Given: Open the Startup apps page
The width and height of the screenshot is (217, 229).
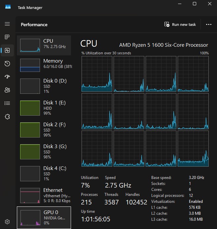Looking at the screenshot, I should (x=7, y=77).
